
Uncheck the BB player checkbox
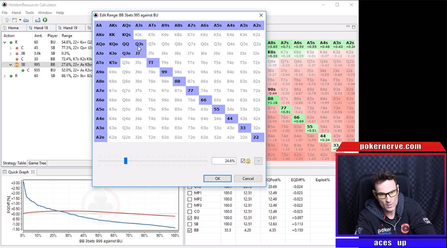pos(190,230)
